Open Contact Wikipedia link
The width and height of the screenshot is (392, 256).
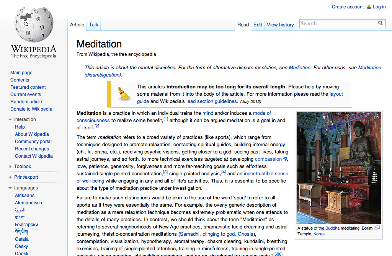pos(34,156)
